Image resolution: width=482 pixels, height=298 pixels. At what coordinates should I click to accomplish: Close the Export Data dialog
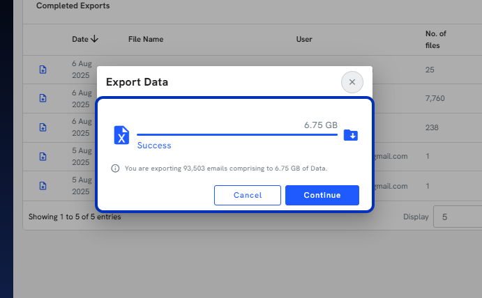click(x=352, y=82)
